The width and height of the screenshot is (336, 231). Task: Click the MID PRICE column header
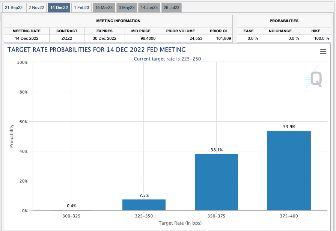[x=141, y=31]
